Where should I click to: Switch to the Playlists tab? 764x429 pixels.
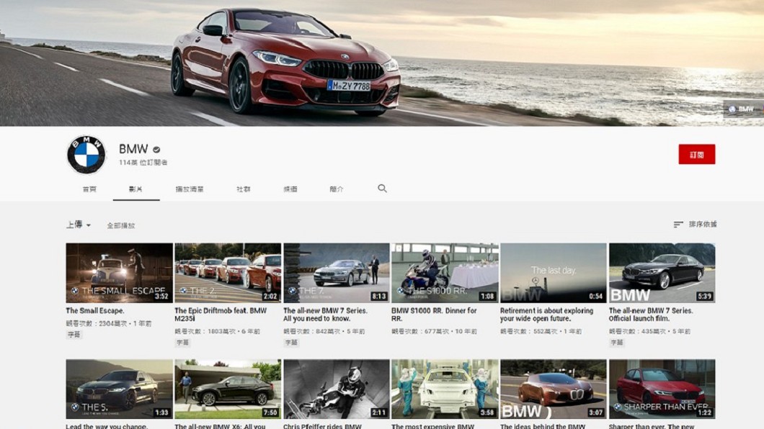190,189
